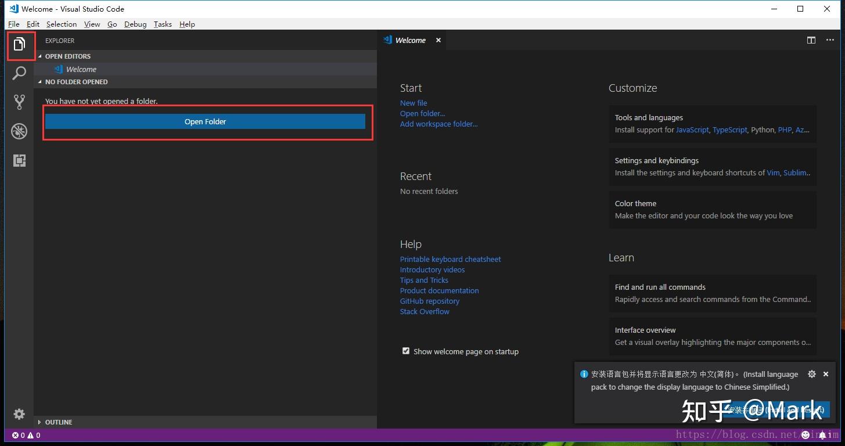This screenshot has height=446, width=845.
Task: Open the Selection menu
Action: (x=62, y=24)
